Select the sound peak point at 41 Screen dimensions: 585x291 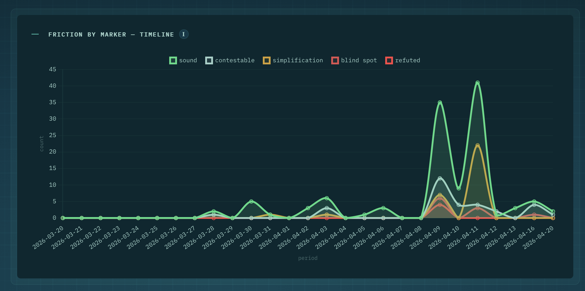[477, 83]
